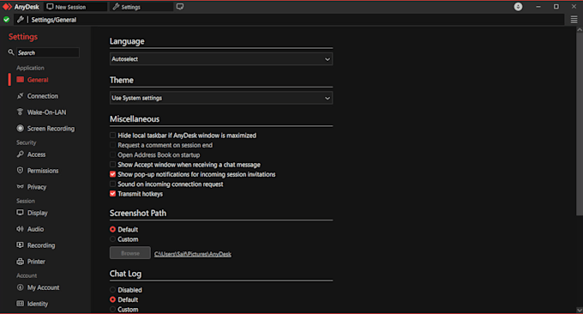Click the Identity card icon
The image size is (583, 314).
coord(20,304)
